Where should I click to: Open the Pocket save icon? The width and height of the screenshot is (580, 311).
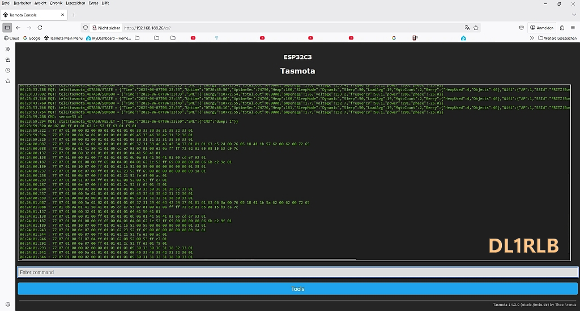[x=522, y=28]
